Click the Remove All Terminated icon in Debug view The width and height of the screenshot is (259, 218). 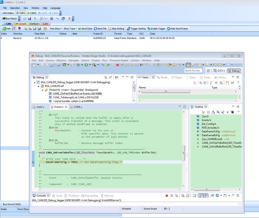click(x=106, y=77)
